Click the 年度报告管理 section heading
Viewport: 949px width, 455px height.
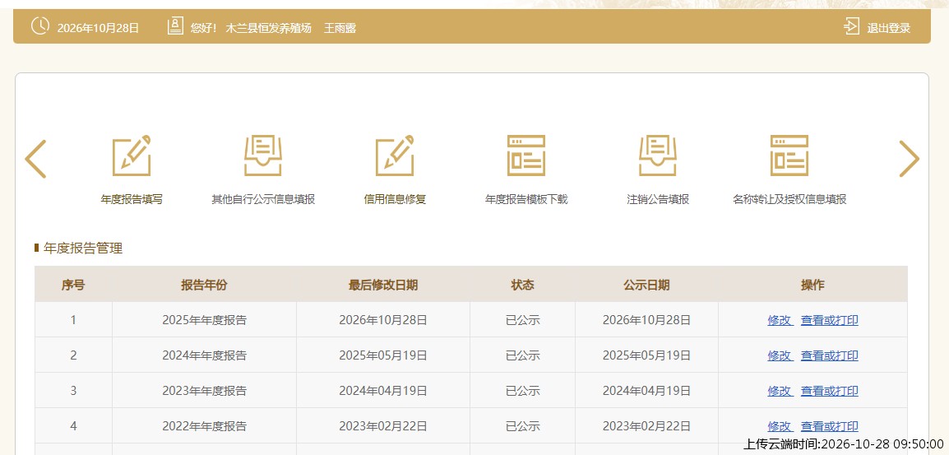83,248
